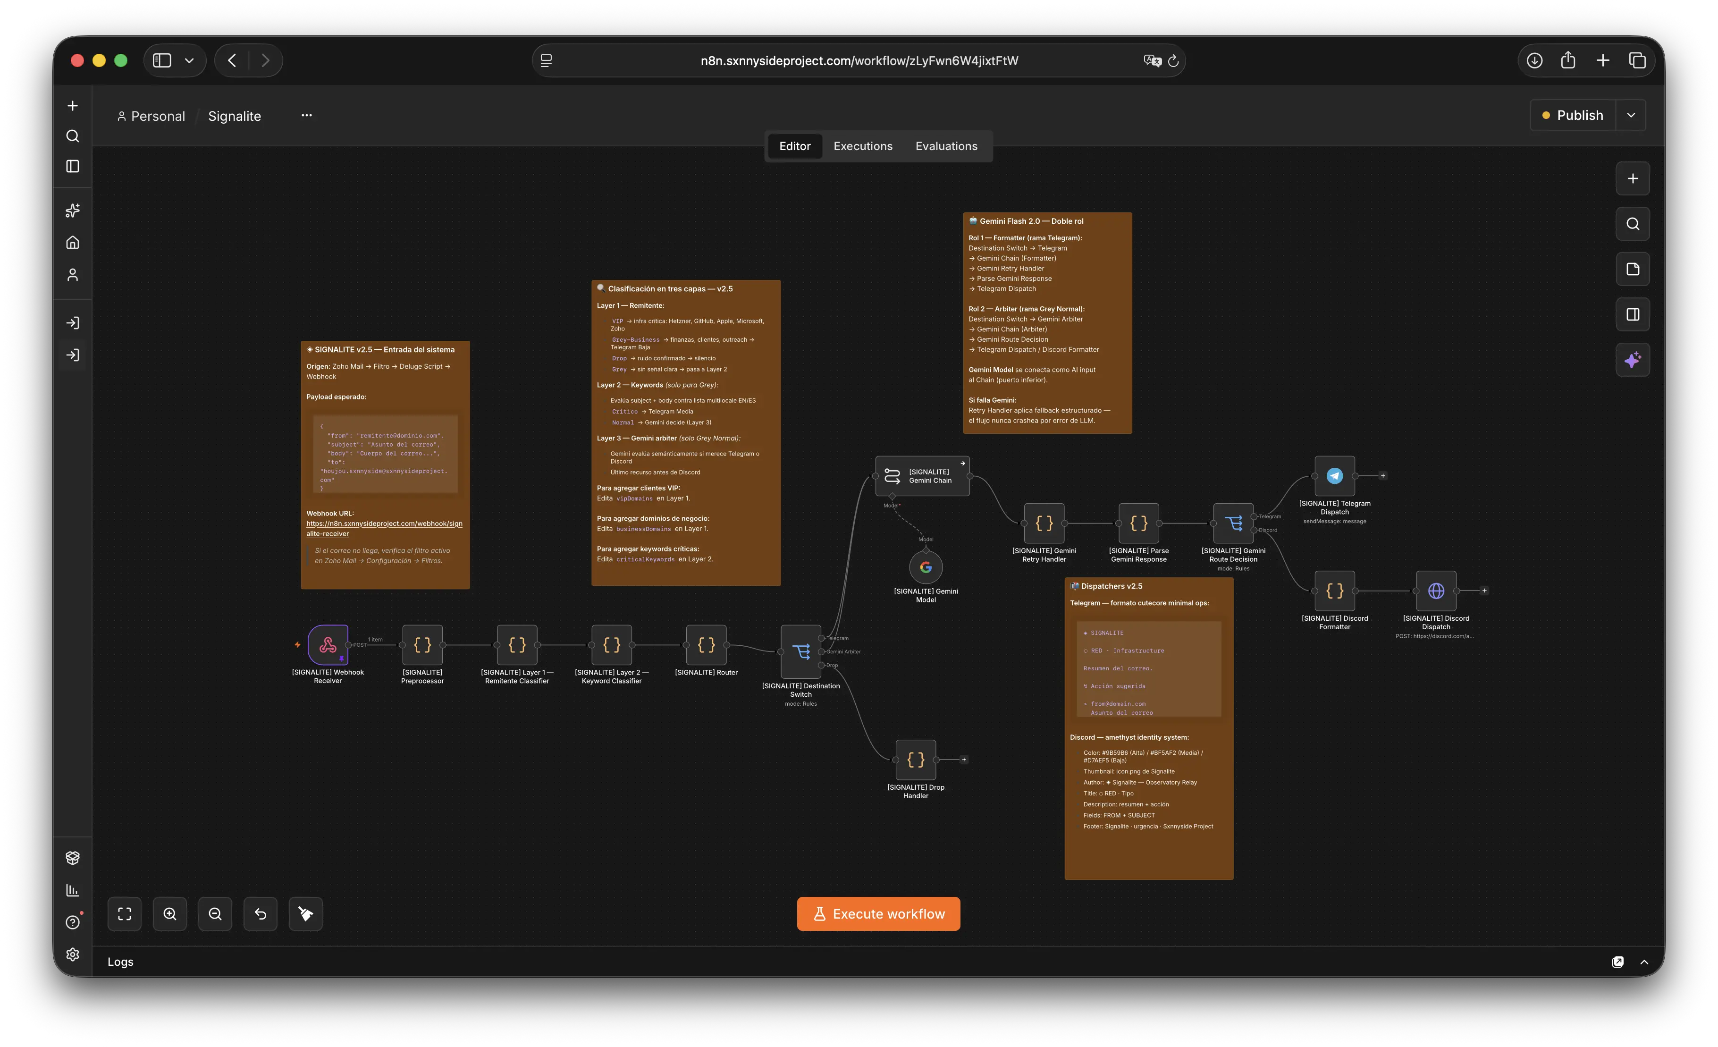The image size is (1718, 1047).
Task: Select the Gemini Model Google icon node
Action: point(926,567)
